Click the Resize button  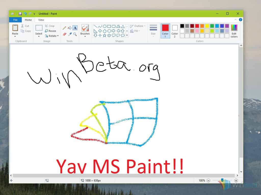[x=50, y=31]
